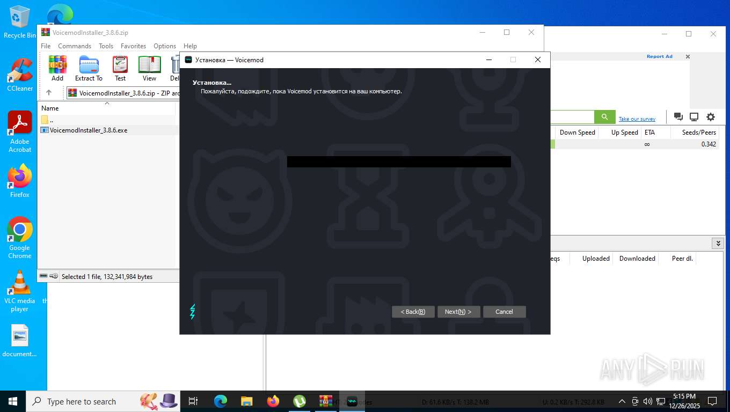Open the WinRAR Tools menu
This screenshot has width=730, height=412.
tap(106, 46)
